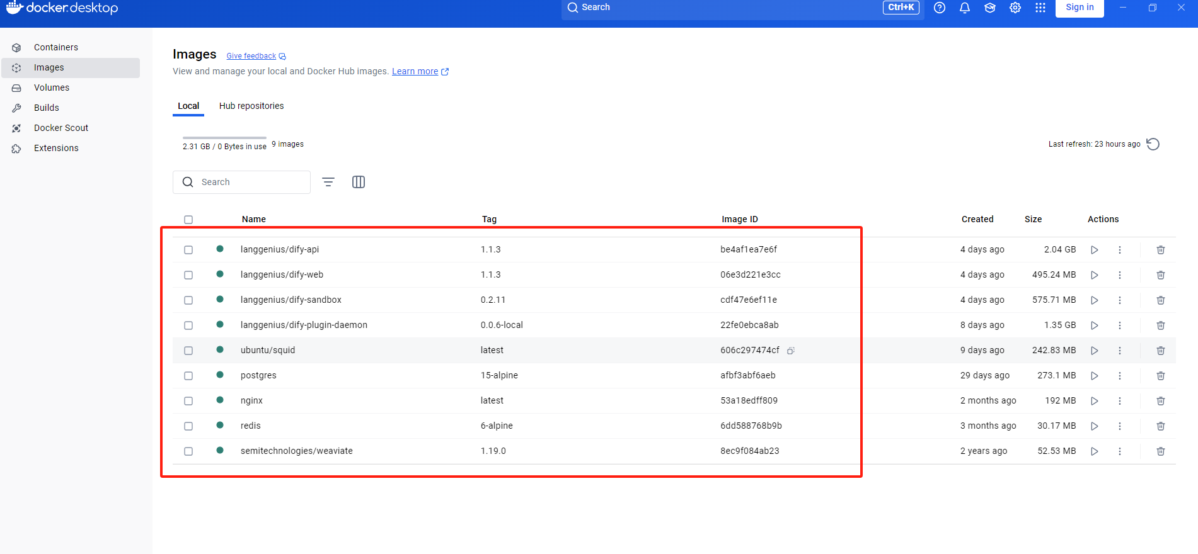The width and height of the screenshot is (1198, 554).
Task: Click the disk usage progress bar
Action: click(x=224, y=138)
